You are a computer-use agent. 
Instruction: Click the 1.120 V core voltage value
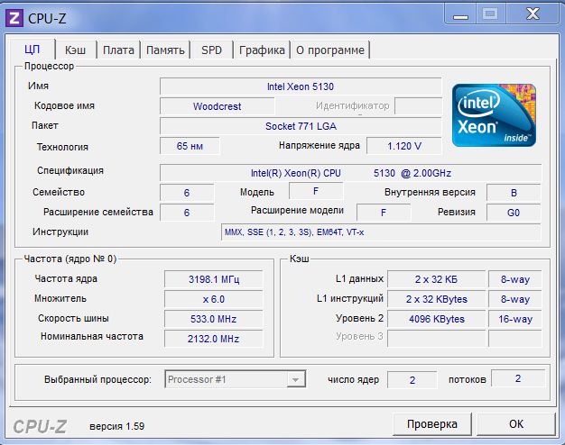[x=404, y=146]
